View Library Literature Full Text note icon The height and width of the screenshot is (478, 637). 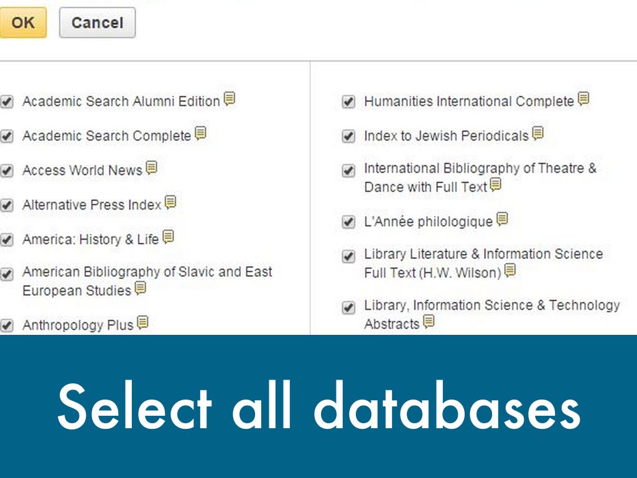click(510, 270)
